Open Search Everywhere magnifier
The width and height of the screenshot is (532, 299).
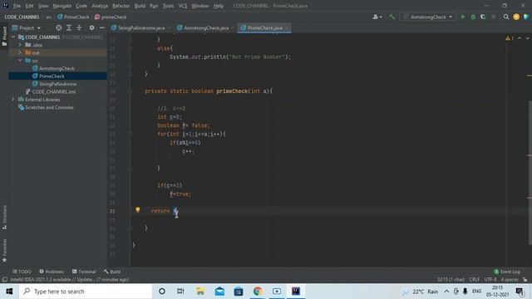506,17
